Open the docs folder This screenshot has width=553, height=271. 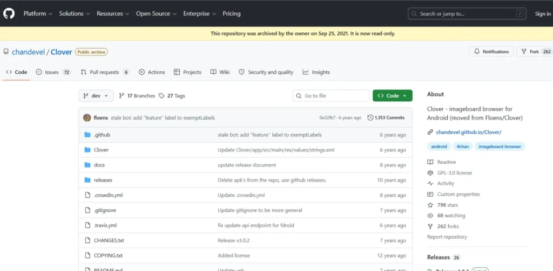tap(99, 165)
